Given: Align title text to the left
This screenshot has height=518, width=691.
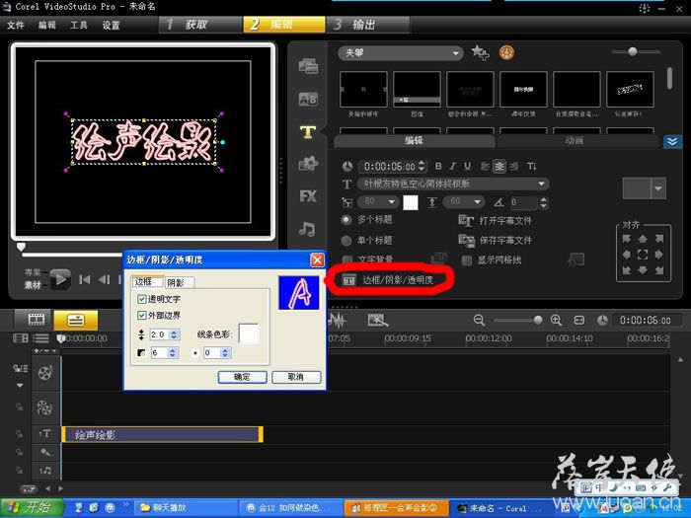Looking at the screenshot, I should pyautogui.click(x=486, y=166).
